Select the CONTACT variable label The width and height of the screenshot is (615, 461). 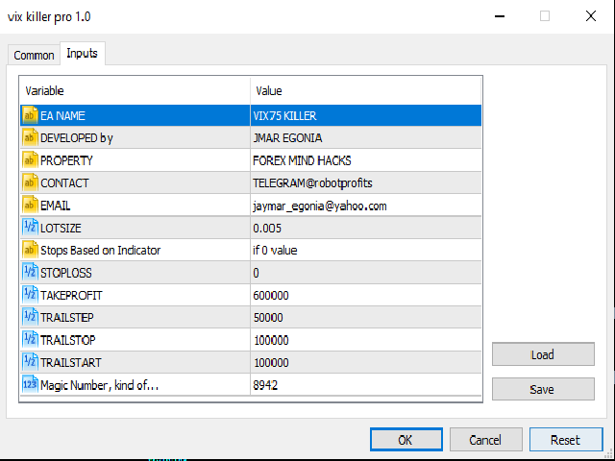[64, 183]
